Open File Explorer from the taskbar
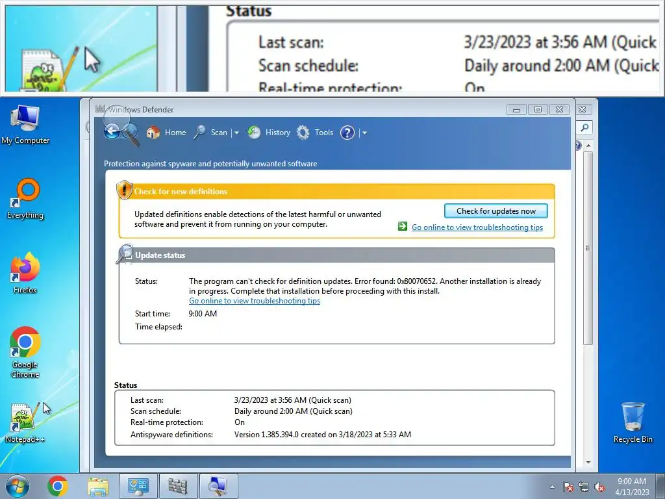The height and width of the screenshot is (499, 665). click(x=98, y=486)
